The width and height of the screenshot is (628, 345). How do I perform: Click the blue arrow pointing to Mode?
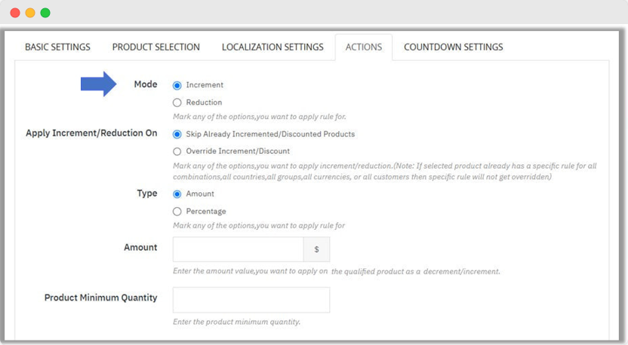click(98, 84)
